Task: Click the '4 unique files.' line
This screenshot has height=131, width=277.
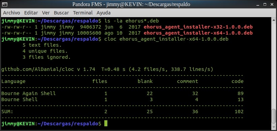Action: [45, 51]
